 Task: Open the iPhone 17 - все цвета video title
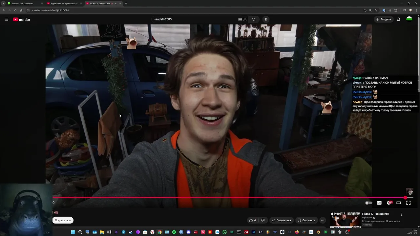[x=376, y=214]
